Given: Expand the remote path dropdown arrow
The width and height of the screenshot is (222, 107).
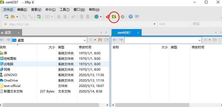Looking at the screenshot, I should [x=199, y=41].
